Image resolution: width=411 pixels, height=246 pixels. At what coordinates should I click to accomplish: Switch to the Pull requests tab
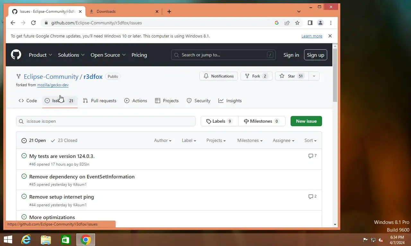click(x=100, y=101)
